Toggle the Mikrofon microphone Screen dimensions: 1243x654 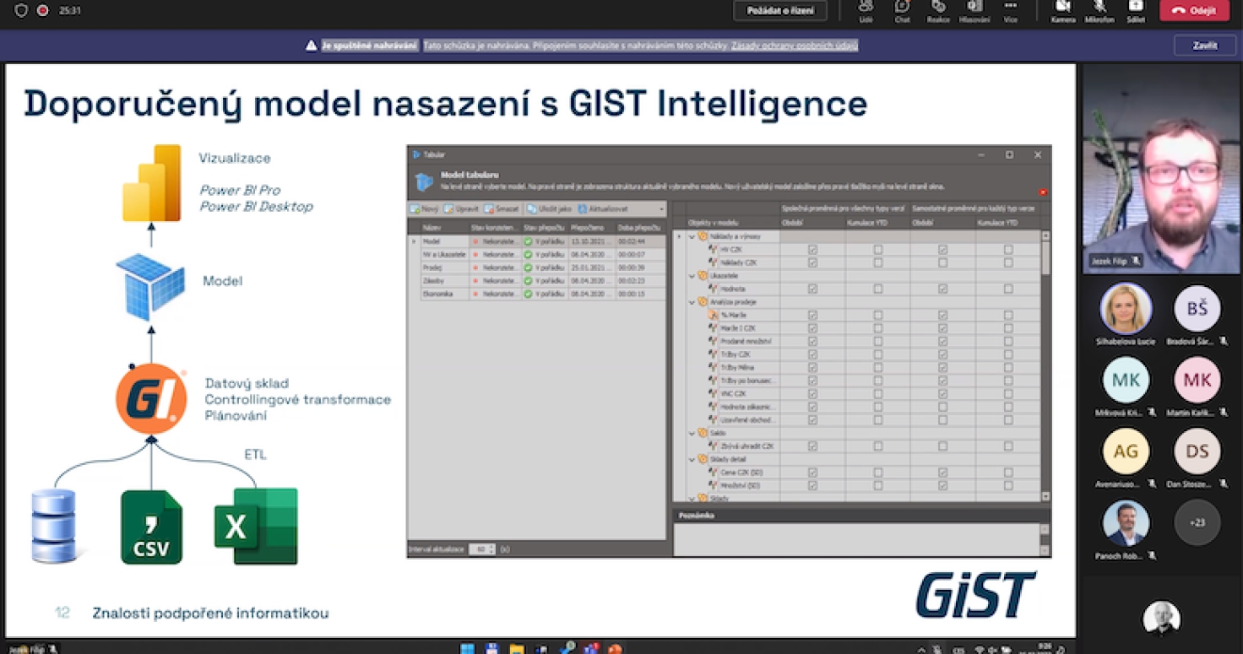click(1099, 11)
